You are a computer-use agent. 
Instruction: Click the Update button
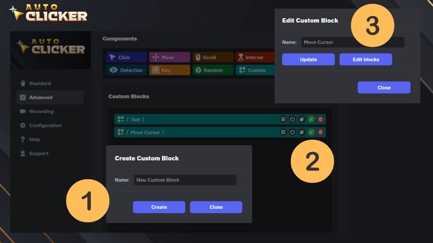309,59
